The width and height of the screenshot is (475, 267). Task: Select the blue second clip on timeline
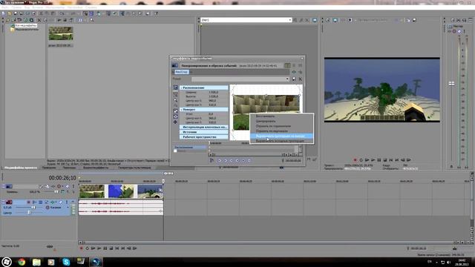(x=121, y=191)
